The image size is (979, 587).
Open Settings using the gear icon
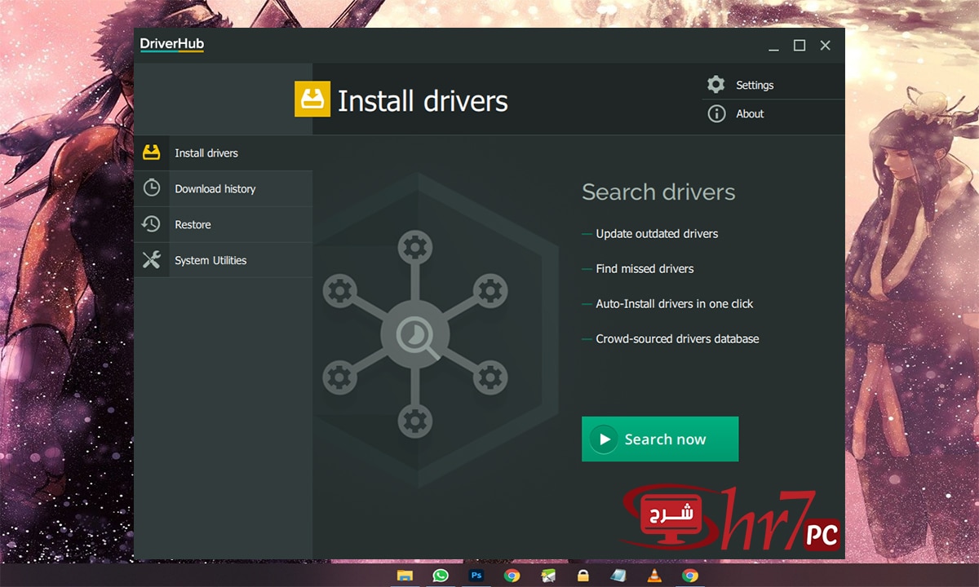[x=716, y=84]
